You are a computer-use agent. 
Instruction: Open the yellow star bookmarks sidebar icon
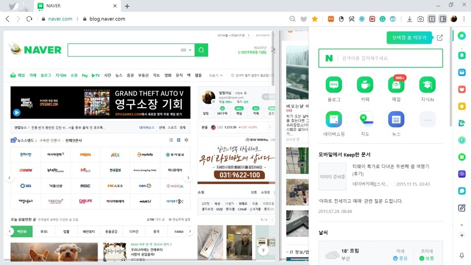click(462, 106)
